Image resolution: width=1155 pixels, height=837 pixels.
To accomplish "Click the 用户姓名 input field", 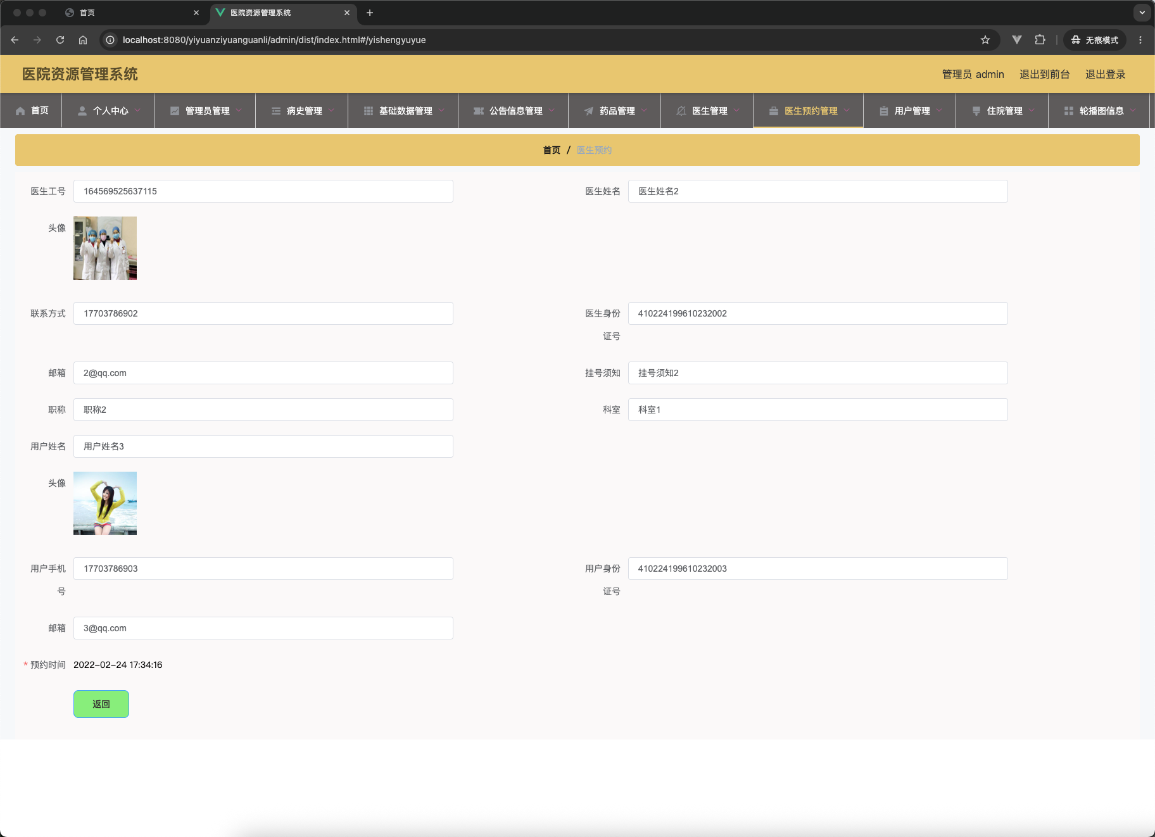I will click(263, 446).
